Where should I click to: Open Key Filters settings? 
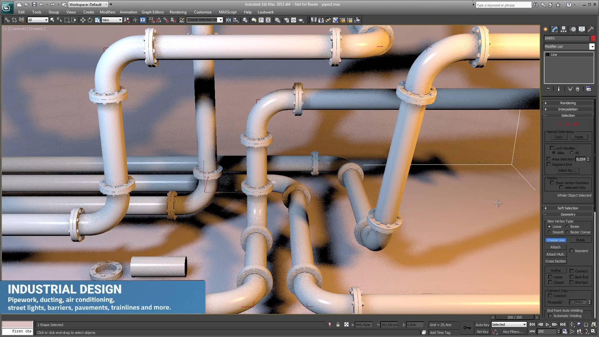pyautogui.click(x=513, y=332)
